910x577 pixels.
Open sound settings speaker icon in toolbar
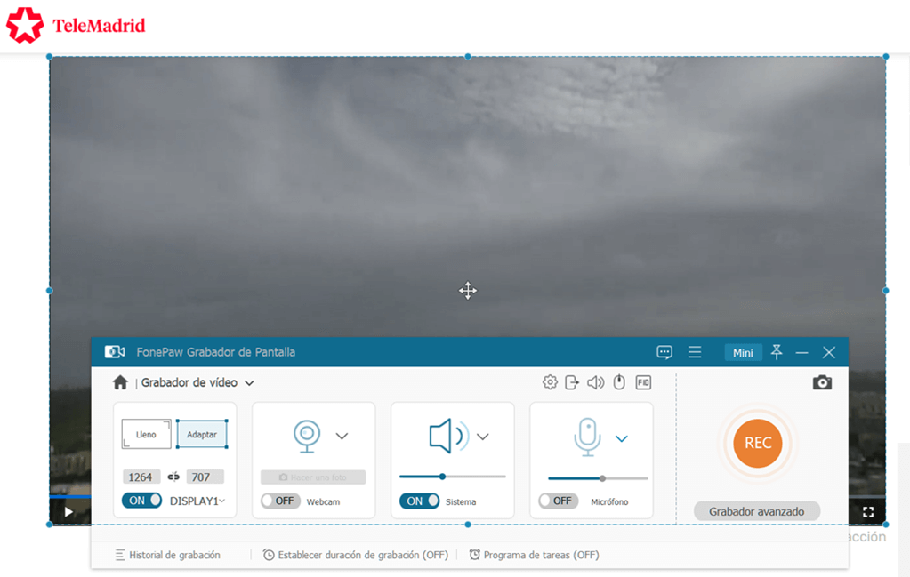pyautogui.click(x=595, y=382)
